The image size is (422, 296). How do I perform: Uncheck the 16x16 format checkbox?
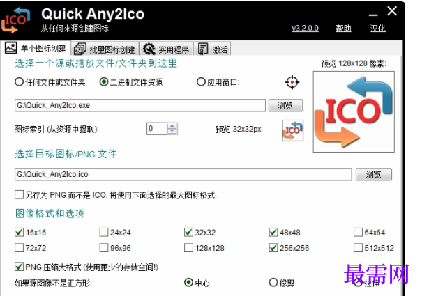pos(19,232)
